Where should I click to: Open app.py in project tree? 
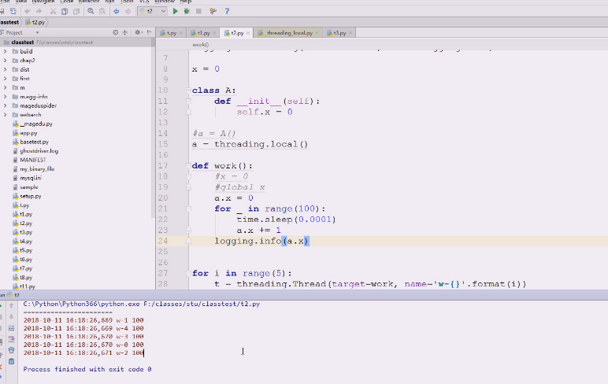(28, 133)
